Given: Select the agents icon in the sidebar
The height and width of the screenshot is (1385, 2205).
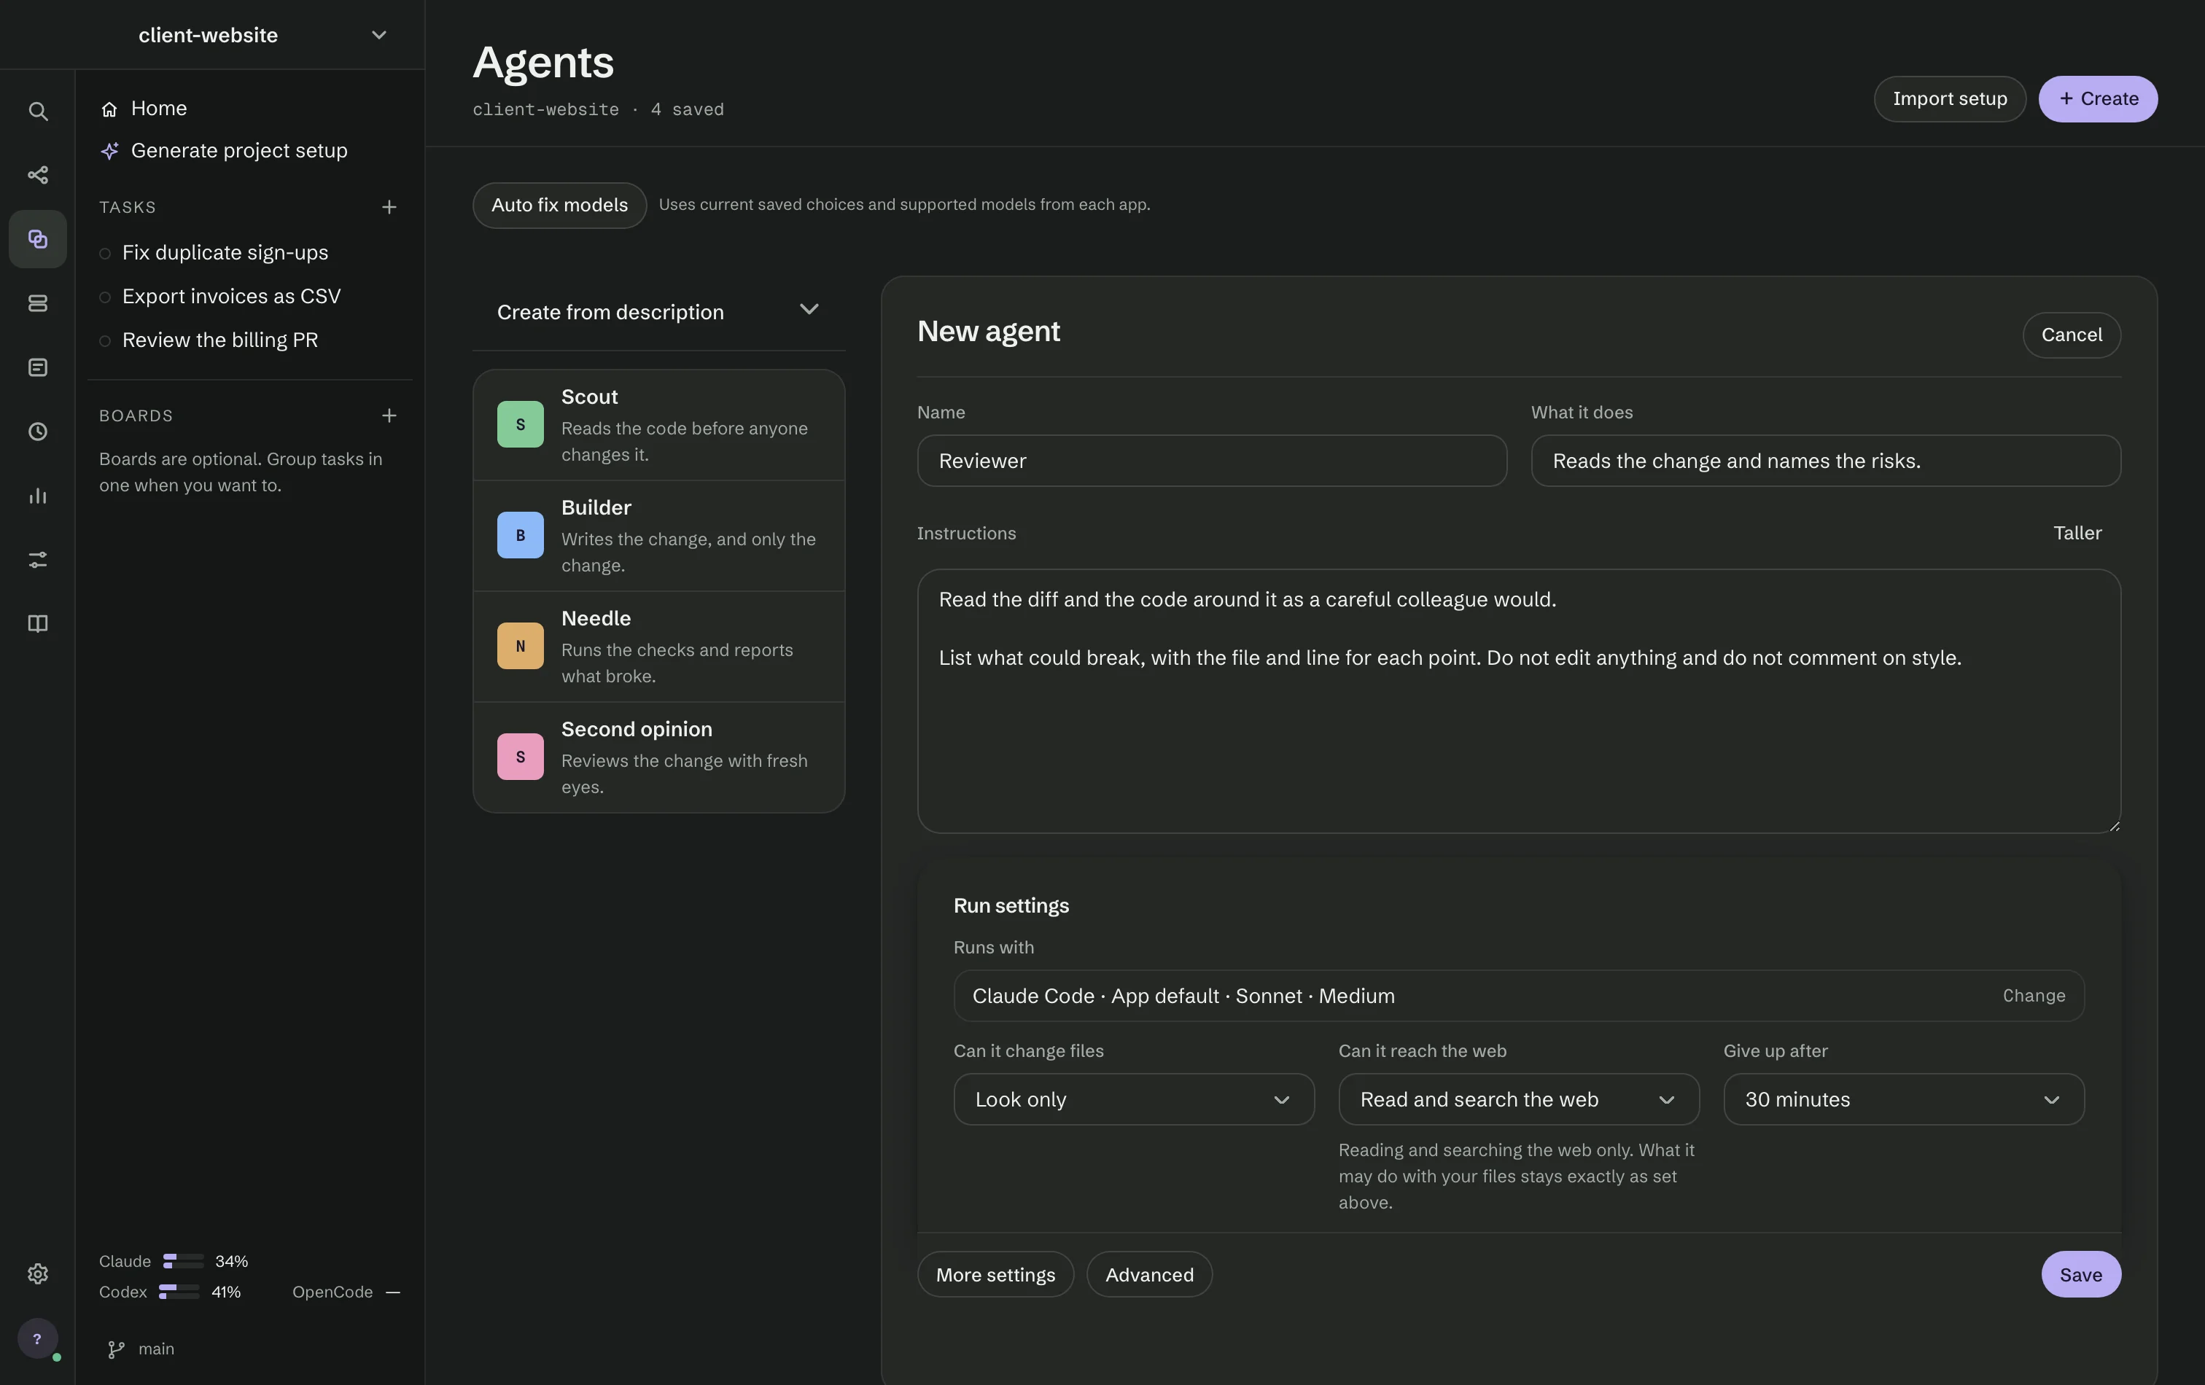Looking at the screenshot, I should coord(37,239).
